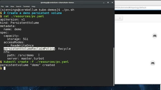Close the terminal window
Viewport: 161px width, 90px height.
112,2
